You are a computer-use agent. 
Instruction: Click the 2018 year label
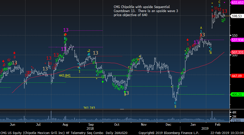tap(90, 129)
